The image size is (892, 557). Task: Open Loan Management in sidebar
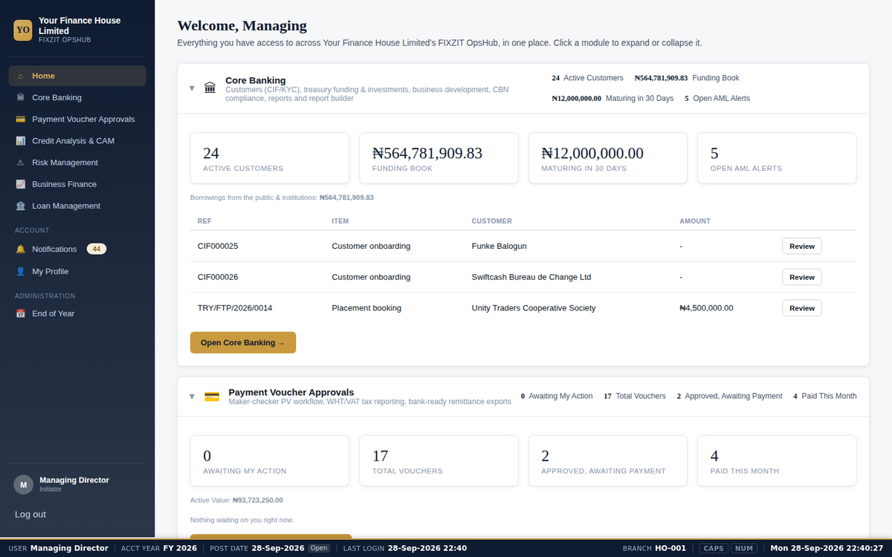(x=77, y=206)
